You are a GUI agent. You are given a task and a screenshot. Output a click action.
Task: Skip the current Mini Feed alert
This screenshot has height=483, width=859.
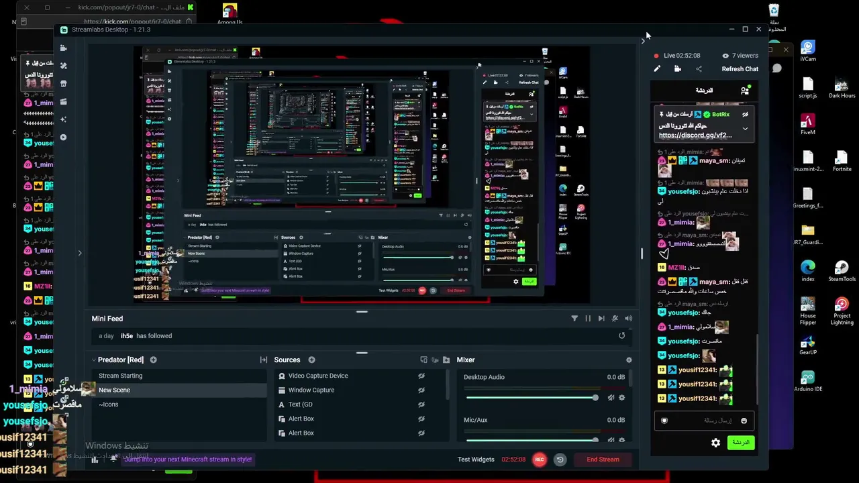[x=601, y=319]
